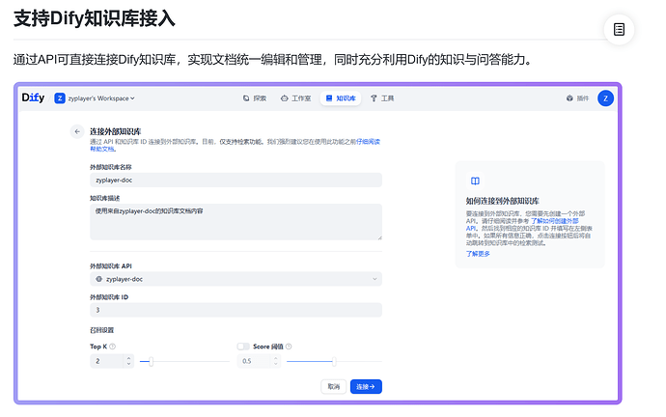Viewport: 666px width, 417px height.
Task: Follow the 仔细阅读帮助文档 link
Action: tap(368, 141)
